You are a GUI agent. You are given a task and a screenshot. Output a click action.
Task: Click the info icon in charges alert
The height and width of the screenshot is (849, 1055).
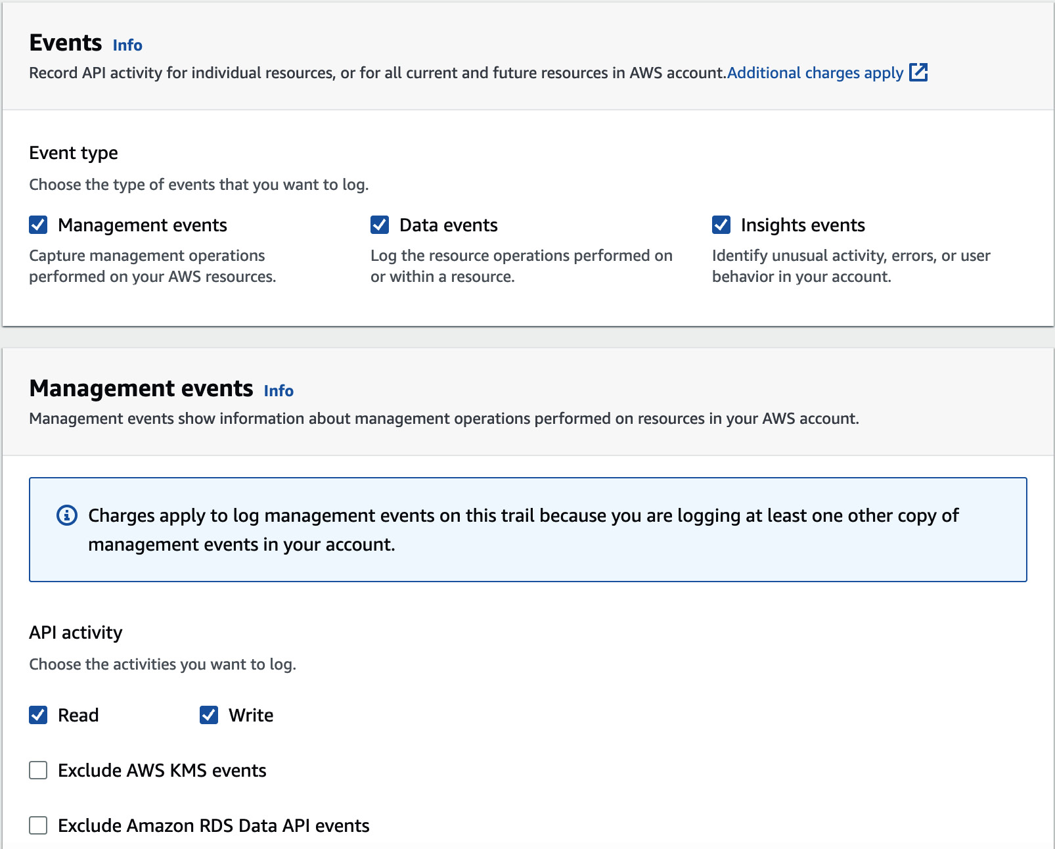[x=67, y=515]
